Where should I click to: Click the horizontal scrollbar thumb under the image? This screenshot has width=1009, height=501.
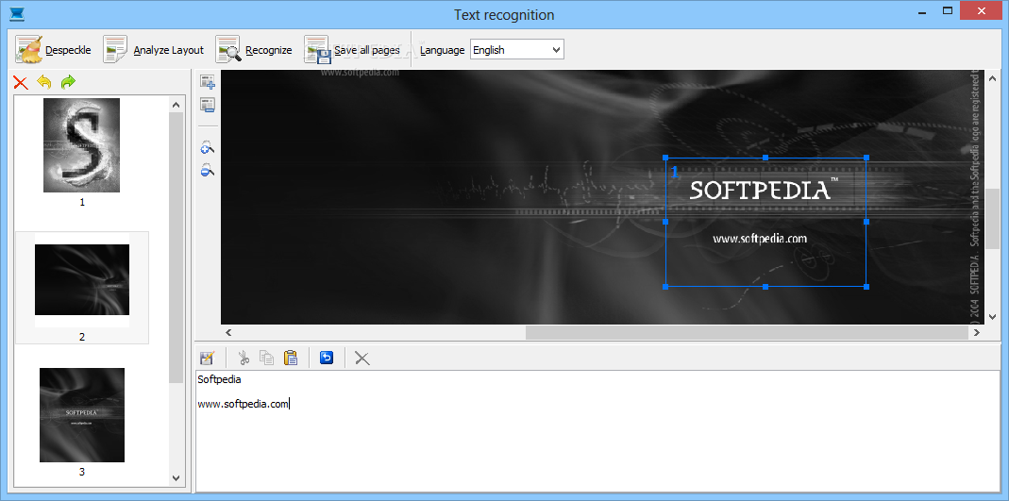[747, 332]
